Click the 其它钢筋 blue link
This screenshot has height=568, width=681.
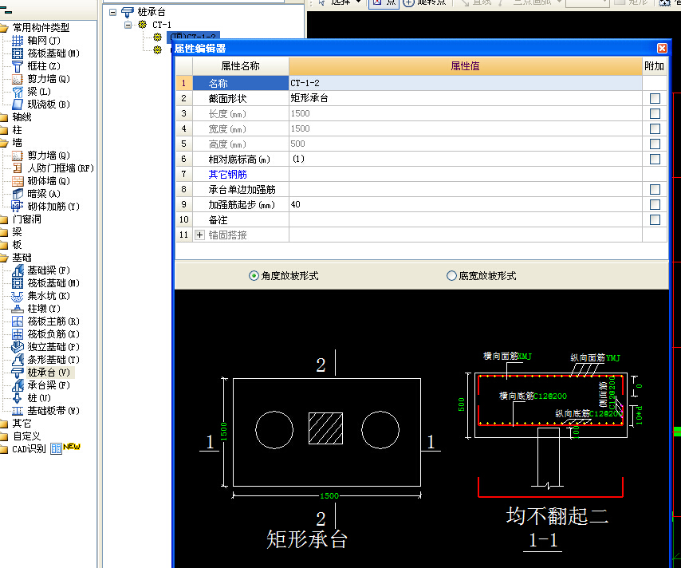pyautogui.click(x=227, y=174)
